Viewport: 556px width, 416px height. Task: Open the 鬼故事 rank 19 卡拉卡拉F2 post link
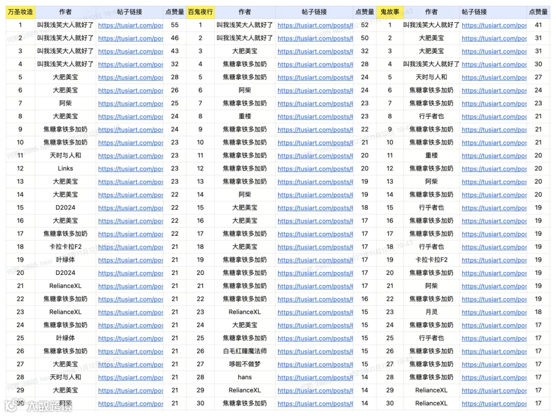(494, 260)
